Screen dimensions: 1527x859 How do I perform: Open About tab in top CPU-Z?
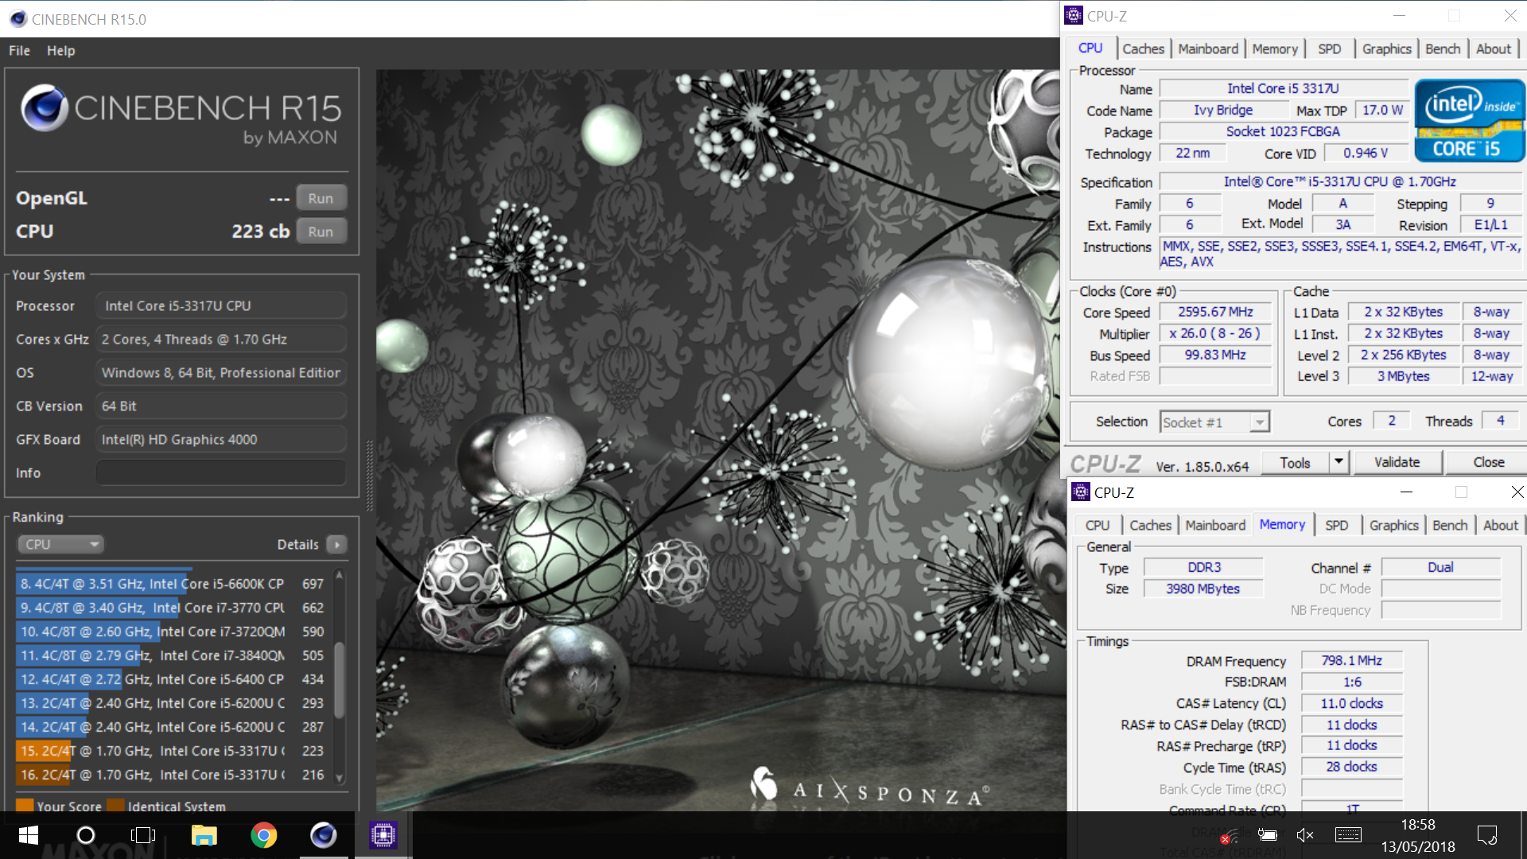point(1494,49)
